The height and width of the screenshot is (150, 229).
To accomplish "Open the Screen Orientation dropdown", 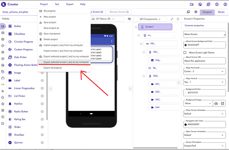I will [203, 145].
